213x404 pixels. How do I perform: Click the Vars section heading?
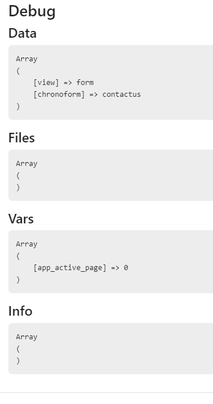21,219
